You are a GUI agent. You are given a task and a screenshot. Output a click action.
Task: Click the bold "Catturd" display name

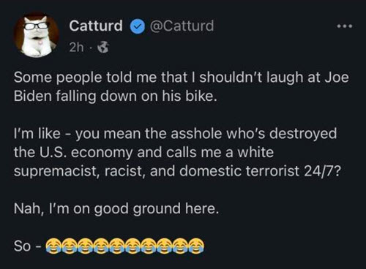click(x=96, y=26)
